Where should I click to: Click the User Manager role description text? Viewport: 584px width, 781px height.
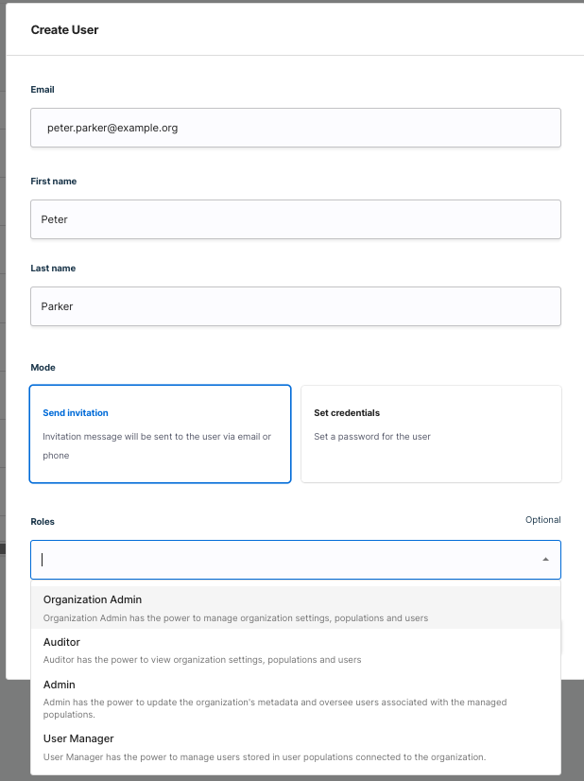pyautogui.click(x=265, y=756)
